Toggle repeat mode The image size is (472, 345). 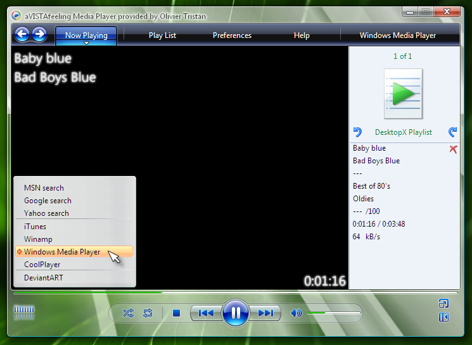148,313
